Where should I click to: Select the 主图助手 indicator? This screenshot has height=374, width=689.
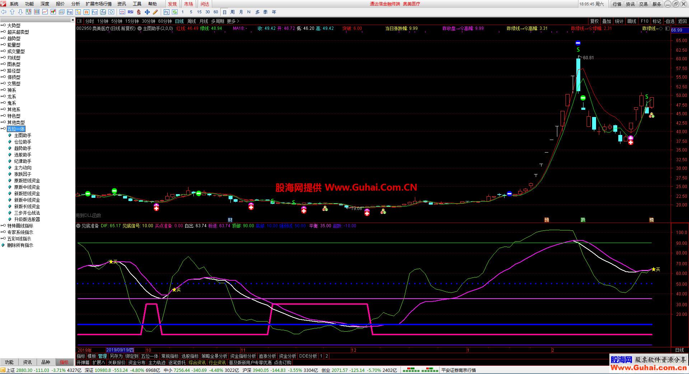[x=23, y=135]
